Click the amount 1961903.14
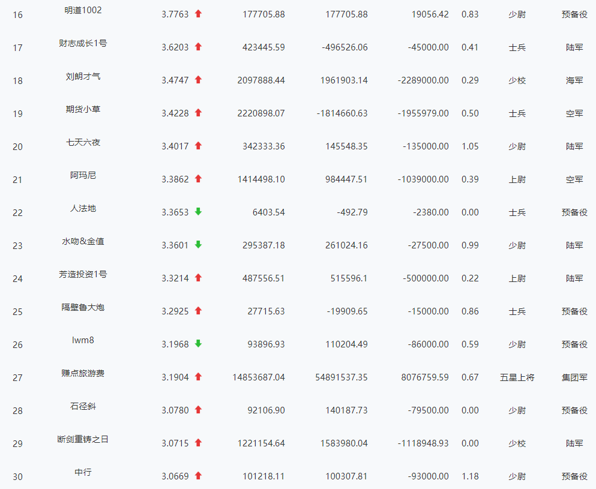Image resolution: width=596 pixels, height=489 pixels. point(344,80)
